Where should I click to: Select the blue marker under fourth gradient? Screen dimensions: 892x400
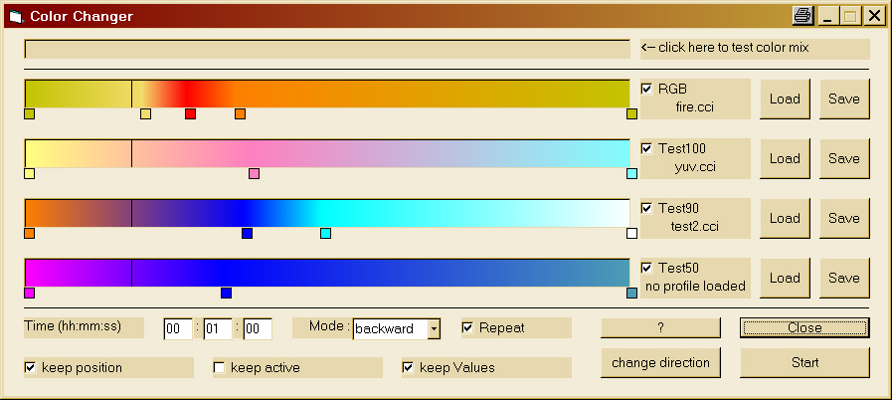[226, 294]
